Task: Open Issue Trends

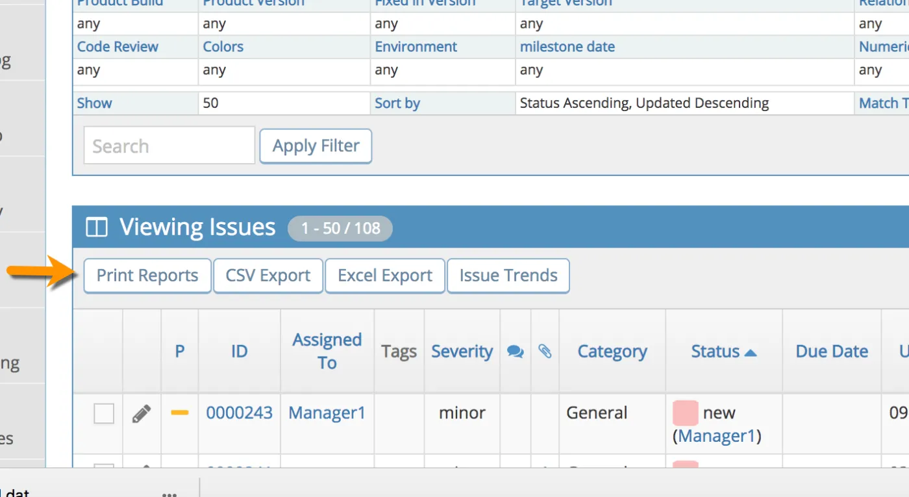Action: 508,275
